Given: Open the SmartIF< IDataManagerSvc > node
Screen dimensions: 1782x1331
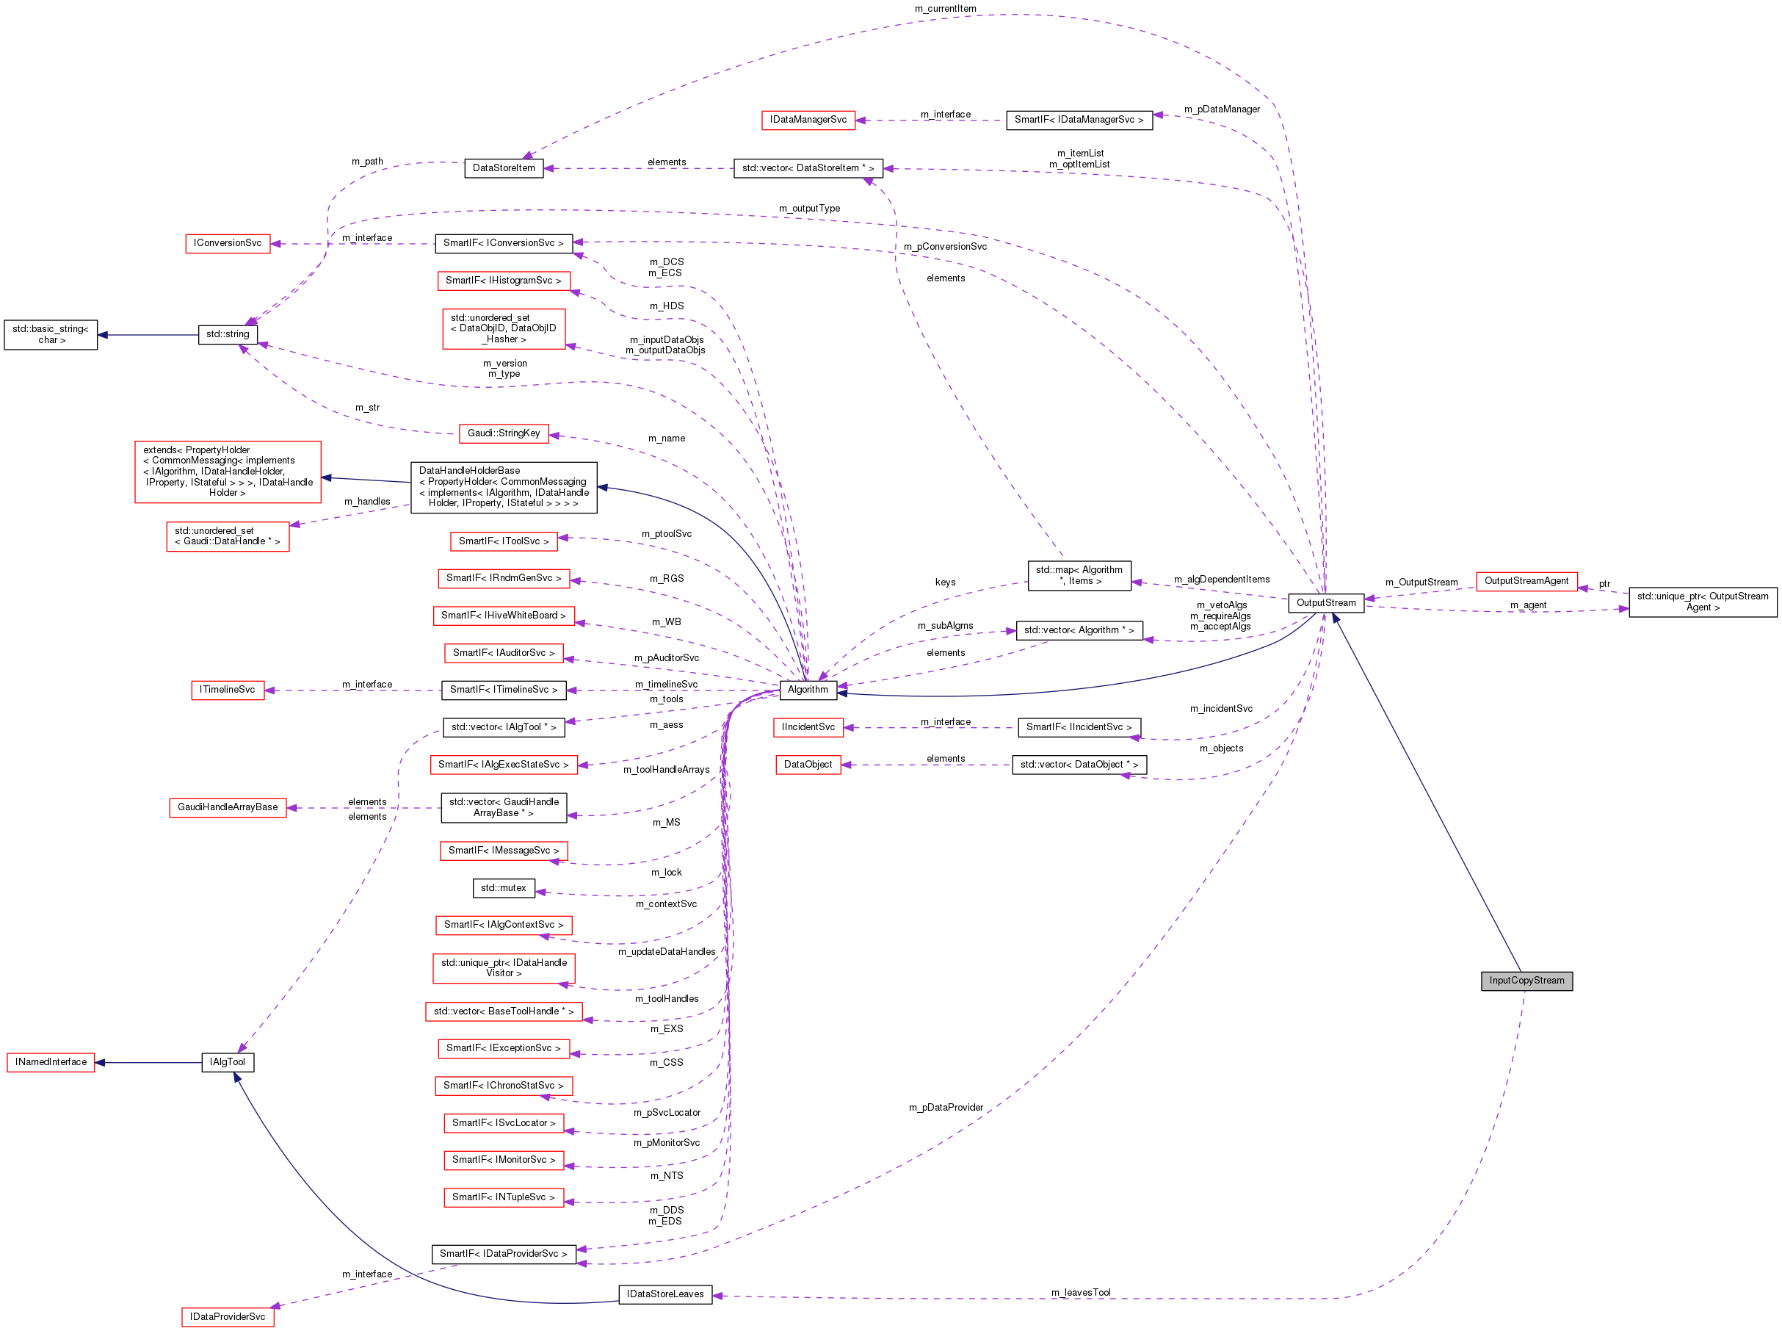Looking at the screenshot, I should coord(1079,121).
